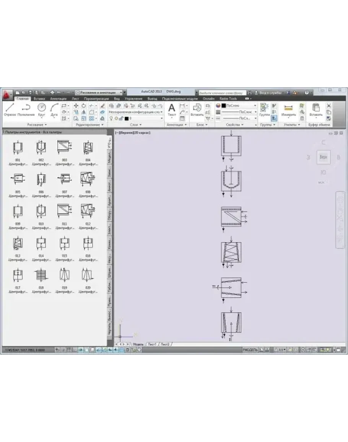Click the clipboard Вставить (Paste) button

(316, 109)
